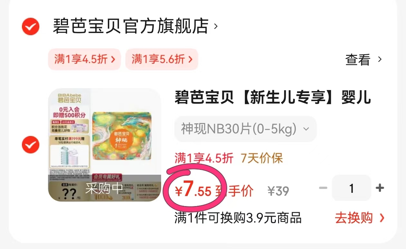Open the 碧芭宝贝【新生儿专享】product title

tap(273, 97)
